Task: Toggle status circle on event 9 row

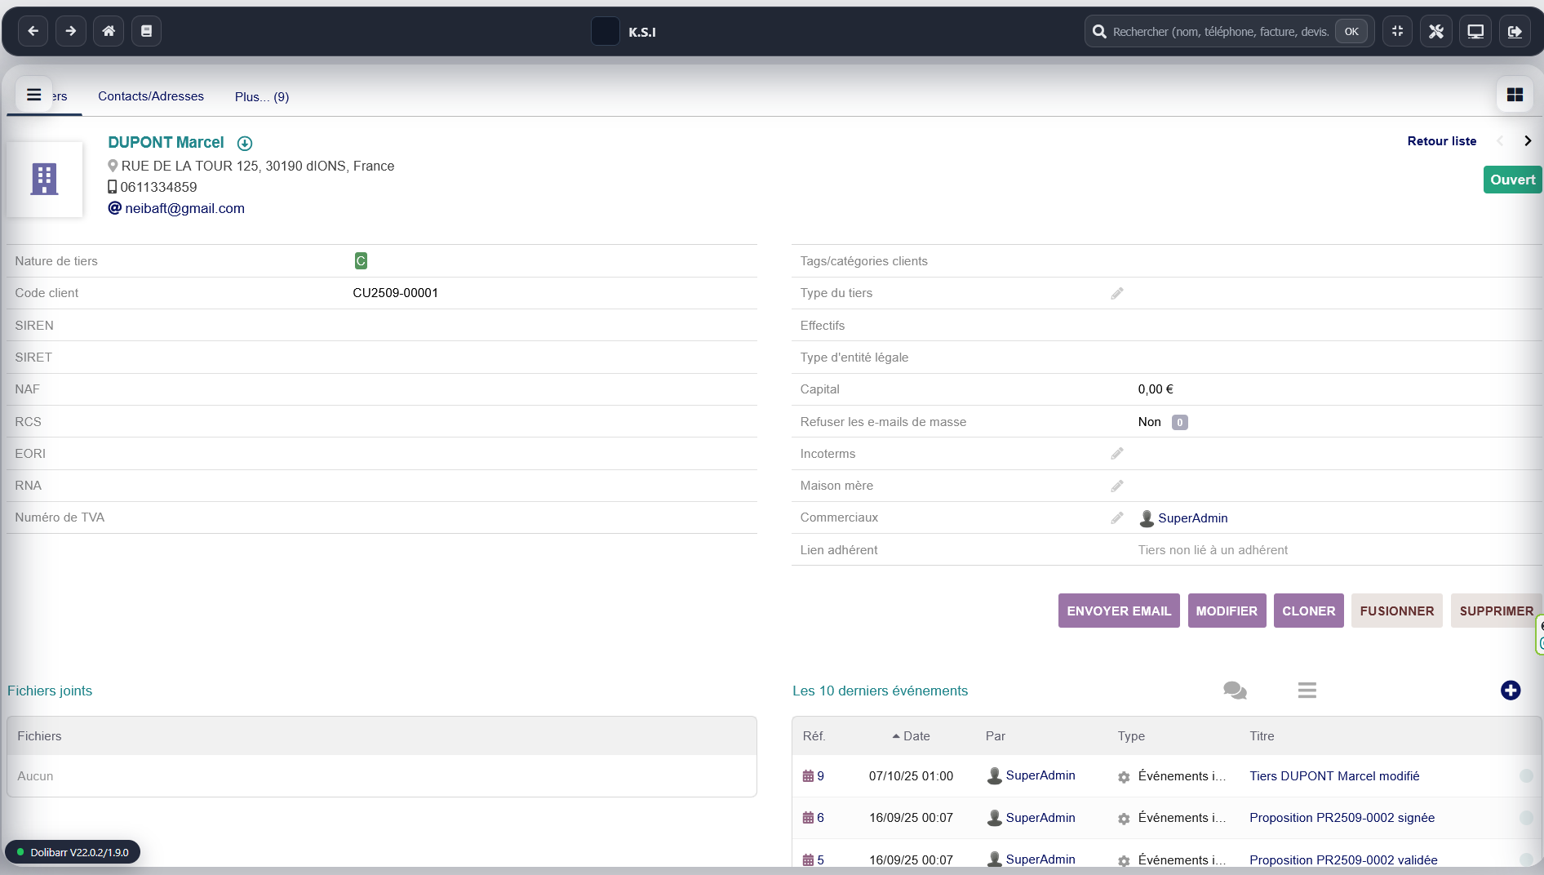Action: point(1526,776)
